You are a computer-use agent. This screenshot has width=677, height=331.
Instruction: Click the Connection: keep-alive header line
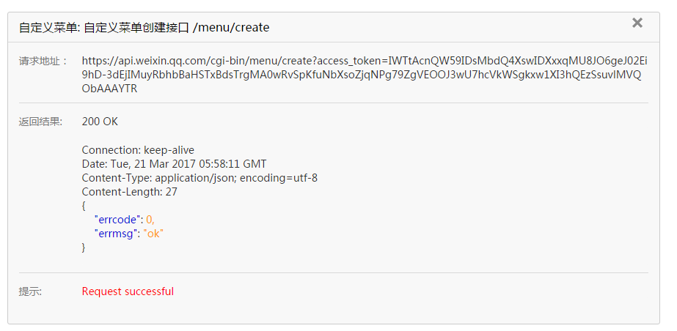point(138,150)
